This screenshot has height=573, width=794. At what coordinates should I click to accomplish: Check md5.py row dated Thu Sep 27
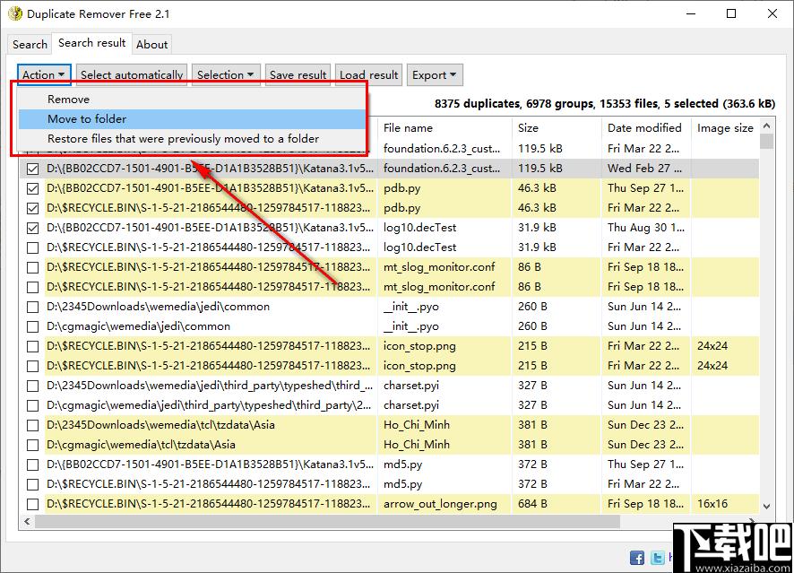[32, 465]
